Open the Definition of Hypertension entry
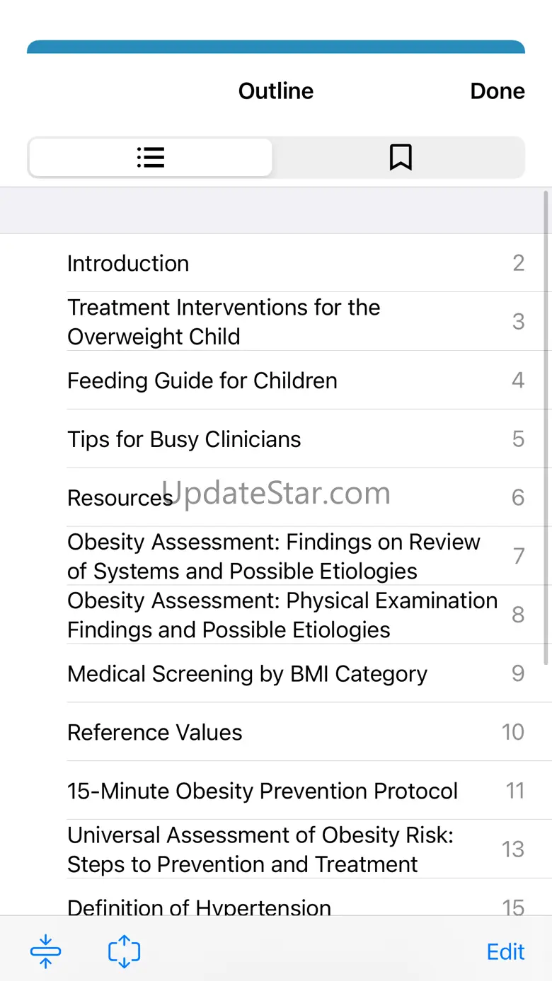Viewport: 552px width, 981px height. tap(199, 906)
